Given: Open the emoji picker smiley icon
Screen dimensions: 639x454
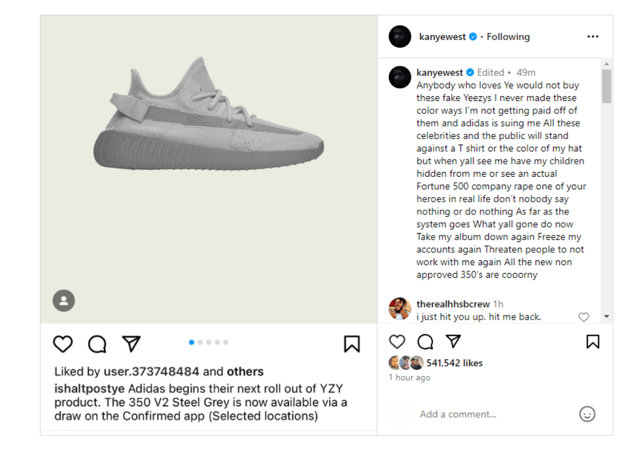Looking at the screenshot, I should (x=587, y=414).
